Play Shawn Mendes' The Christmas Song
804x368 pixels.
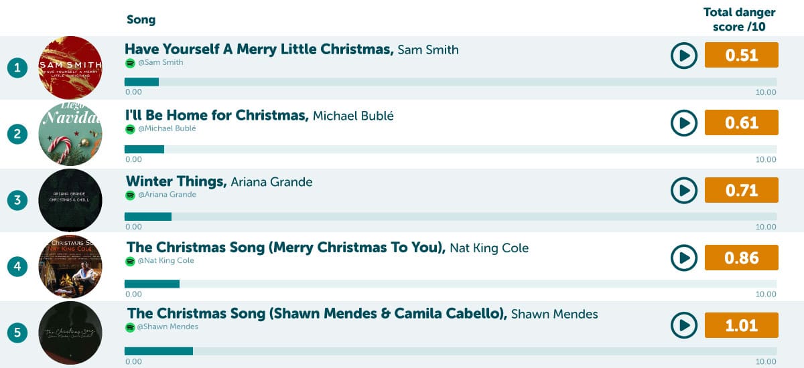pyautogui.click(x=684, y=326)
